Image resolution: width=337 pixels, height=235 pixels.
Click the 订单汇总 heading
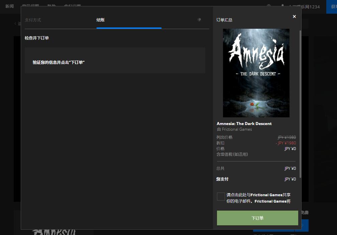coord(224,20)
